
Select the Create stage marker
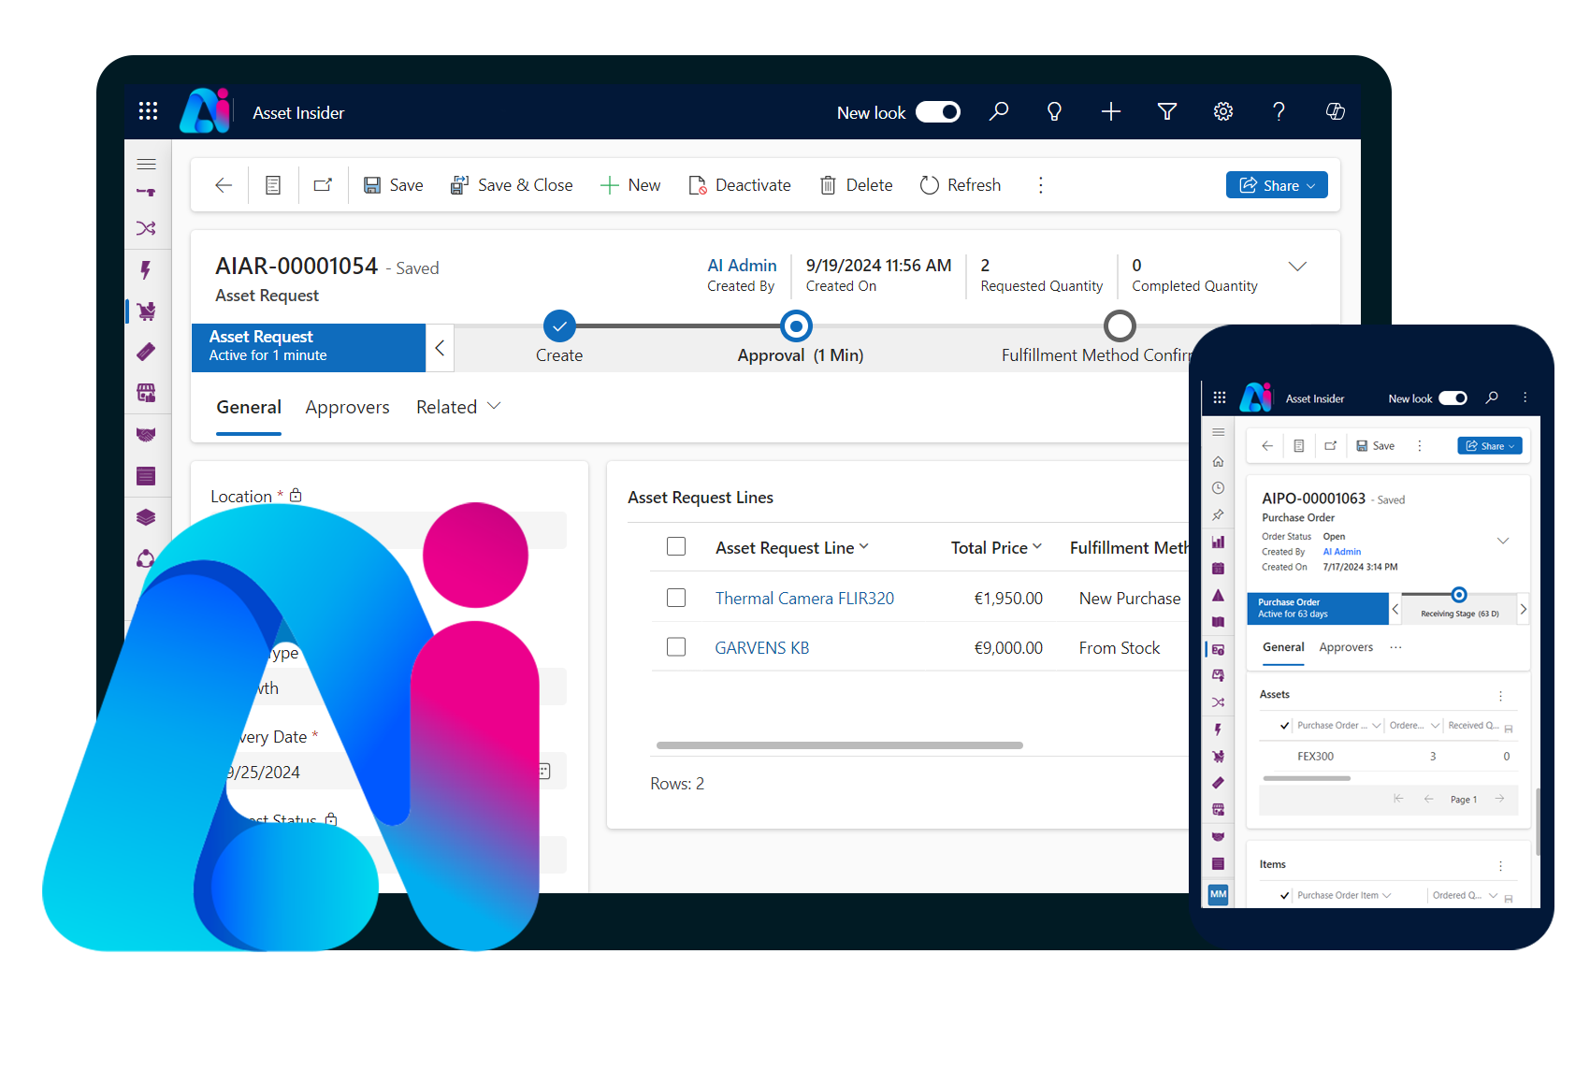click(559, 325)
